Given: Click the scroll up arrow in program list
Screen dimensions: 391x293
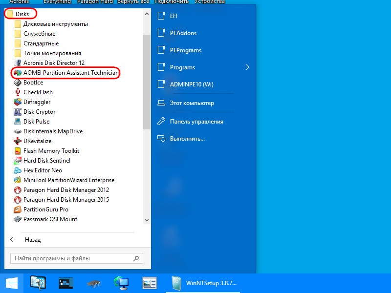Looking at the screenshot, I should pyautogui.click(x=147, y=14).
